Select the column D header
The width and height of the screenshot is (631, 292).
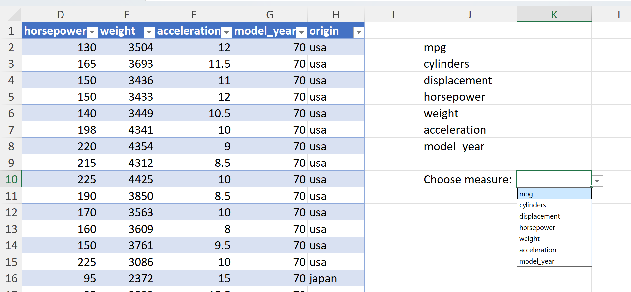(x=60, y=15)
